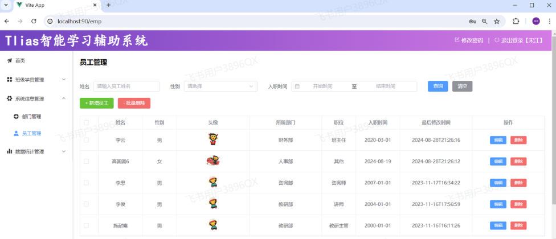This screenshot has width=556, height=239.
Task: Click 财务部 cell in 李云 row
Action: [286, 140]
